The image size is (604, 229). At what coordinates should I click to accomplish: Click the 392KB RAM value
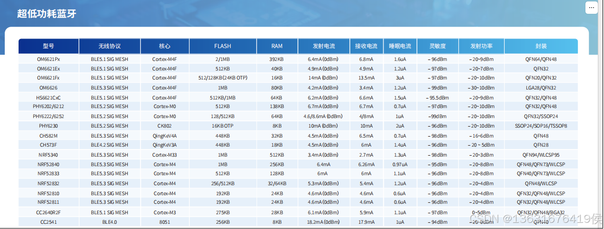(x=277, y=60)
